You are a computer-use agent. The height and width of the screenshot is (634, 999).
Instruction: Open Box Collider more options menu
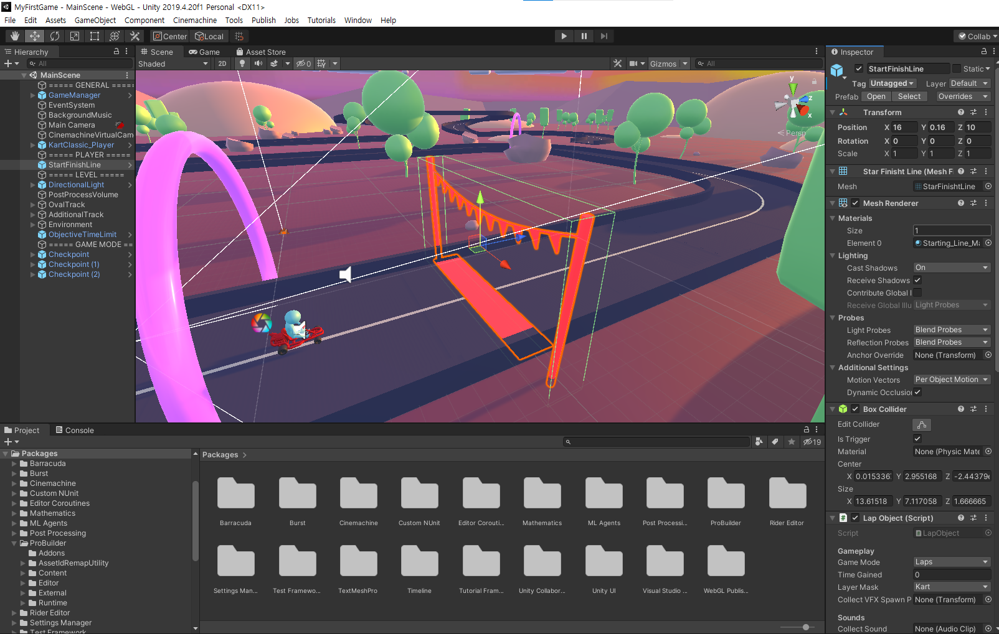click(x=986, y=409)
